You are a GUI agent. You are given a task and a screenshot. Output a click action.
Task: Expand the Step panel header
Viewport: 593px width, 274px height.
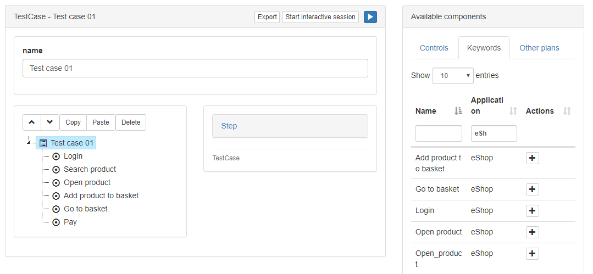coord(290,126)
